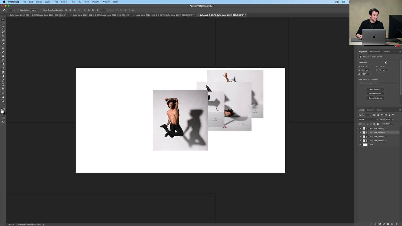Click Lock image pixels brush icon
This screenshot has height=226, width=402.
coord(367,124)
